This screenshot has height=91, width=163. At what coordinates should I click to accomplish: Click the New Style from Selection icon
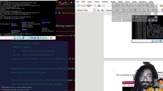pyautogui.click(x=102, y=10)
